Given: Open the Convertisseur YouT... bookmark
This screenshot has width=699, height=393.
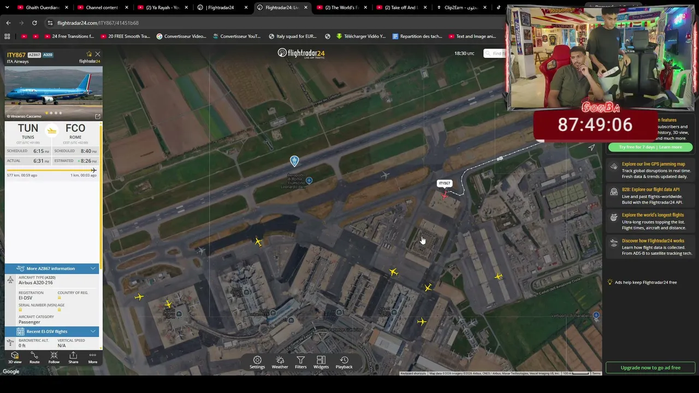Looking at the screenshot, I should point(237,37).
